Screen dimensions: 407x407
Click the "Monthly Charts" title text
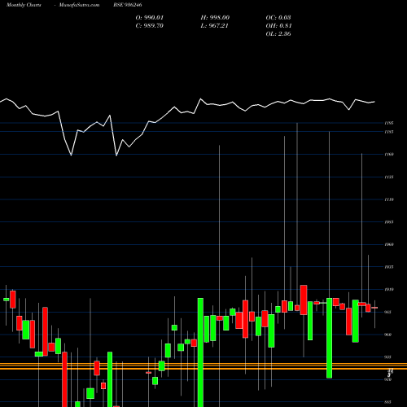tap(24, 5)
